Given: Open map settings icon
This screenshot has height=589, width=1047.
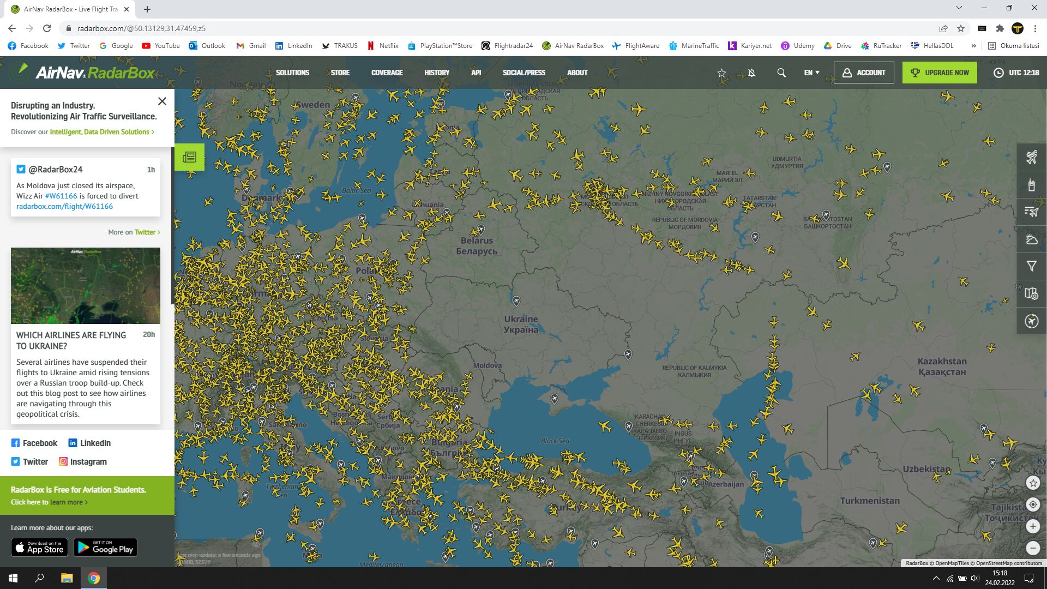Looking at the screenshot, I should coord(1031,293).
